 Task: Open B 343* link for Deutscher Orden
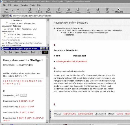(x=23, y=113)
